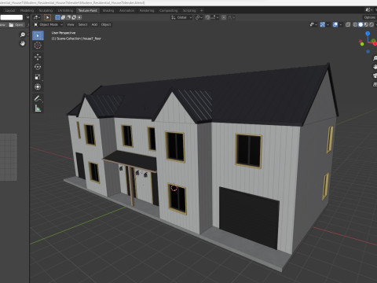
Task: Switch to Sculpting workspace tab
Action: 46,10
